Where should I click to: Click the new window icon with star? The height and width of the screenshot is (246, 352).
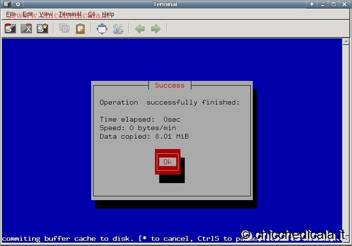[43, 28]
